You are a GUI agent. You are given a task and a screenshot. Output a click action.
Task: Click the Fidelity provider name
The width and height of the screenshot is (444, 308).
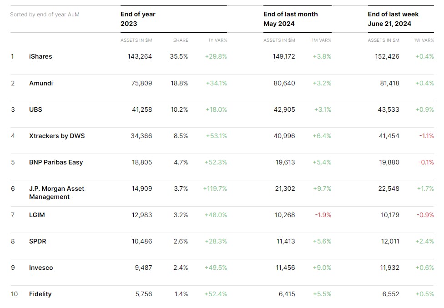(x=40, y=294)
